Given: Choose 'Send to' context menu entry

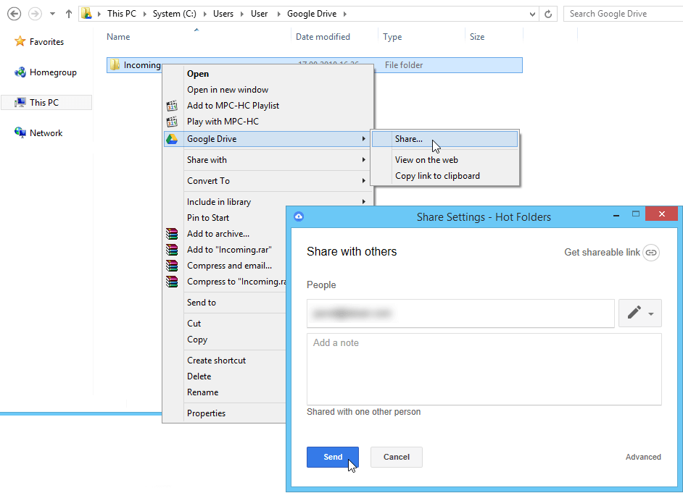Looking at the screenshot, I should tap(202, 303).
